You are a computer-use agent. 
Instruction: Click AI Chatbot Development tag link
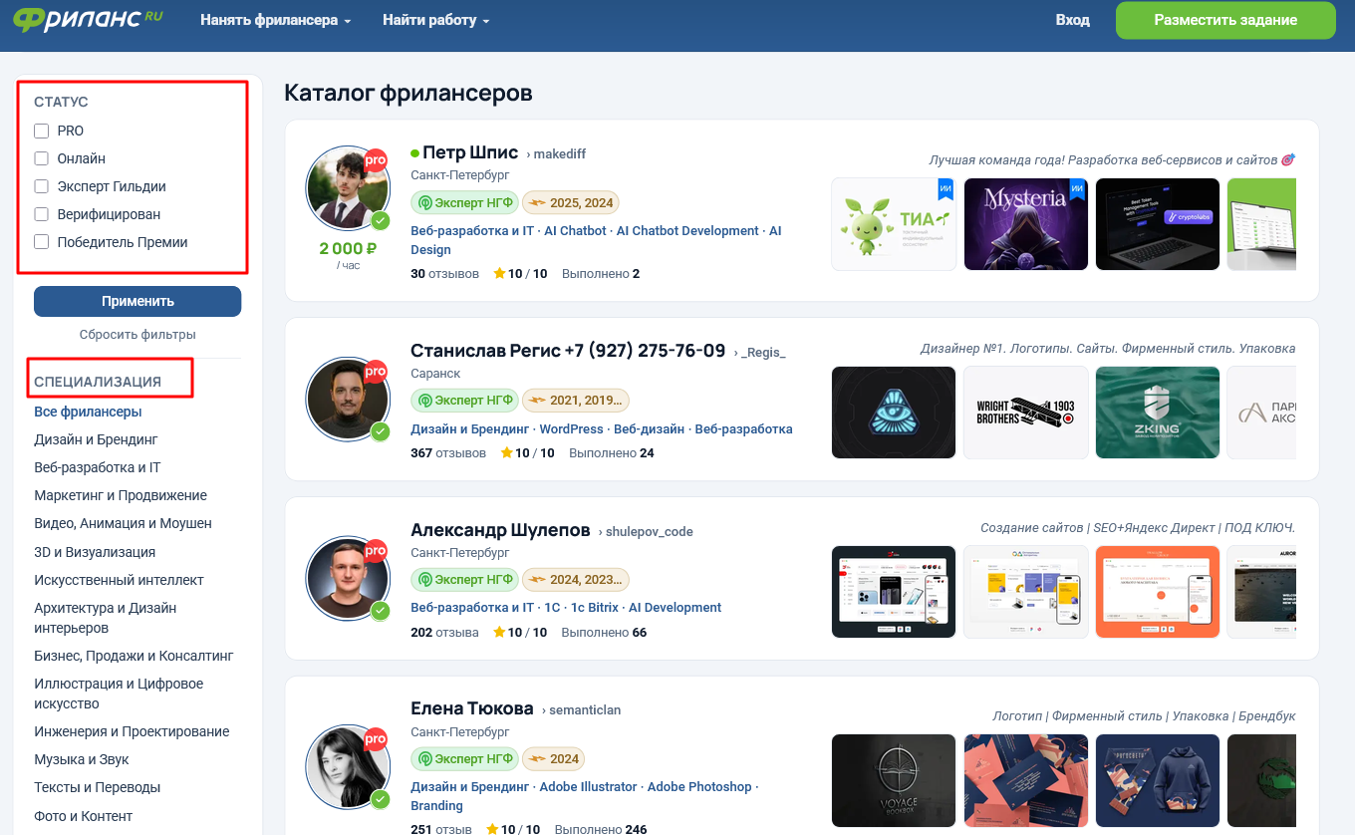(687, 230)
